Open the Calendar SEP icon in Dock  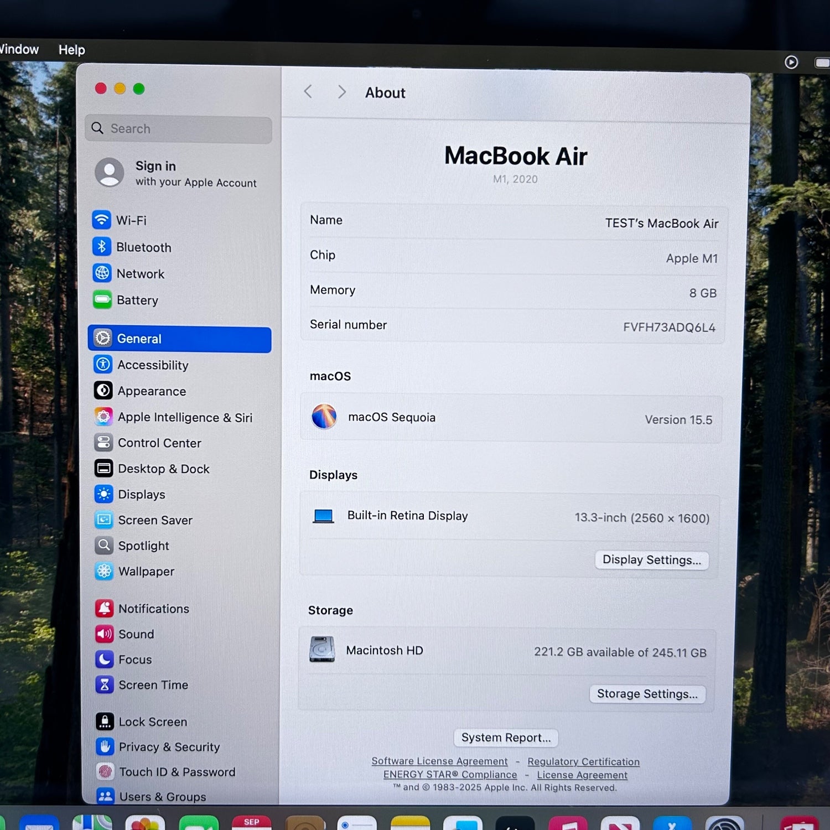(251, 823)
